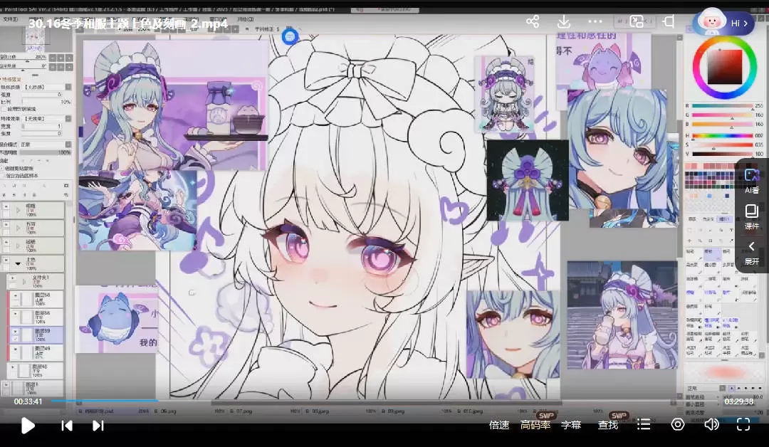Open the Hi avatar profile button
The image size is (769, 447).
(723, 23)
